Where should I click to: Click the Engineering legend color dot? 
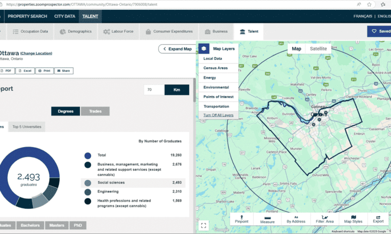coord(88,192)
